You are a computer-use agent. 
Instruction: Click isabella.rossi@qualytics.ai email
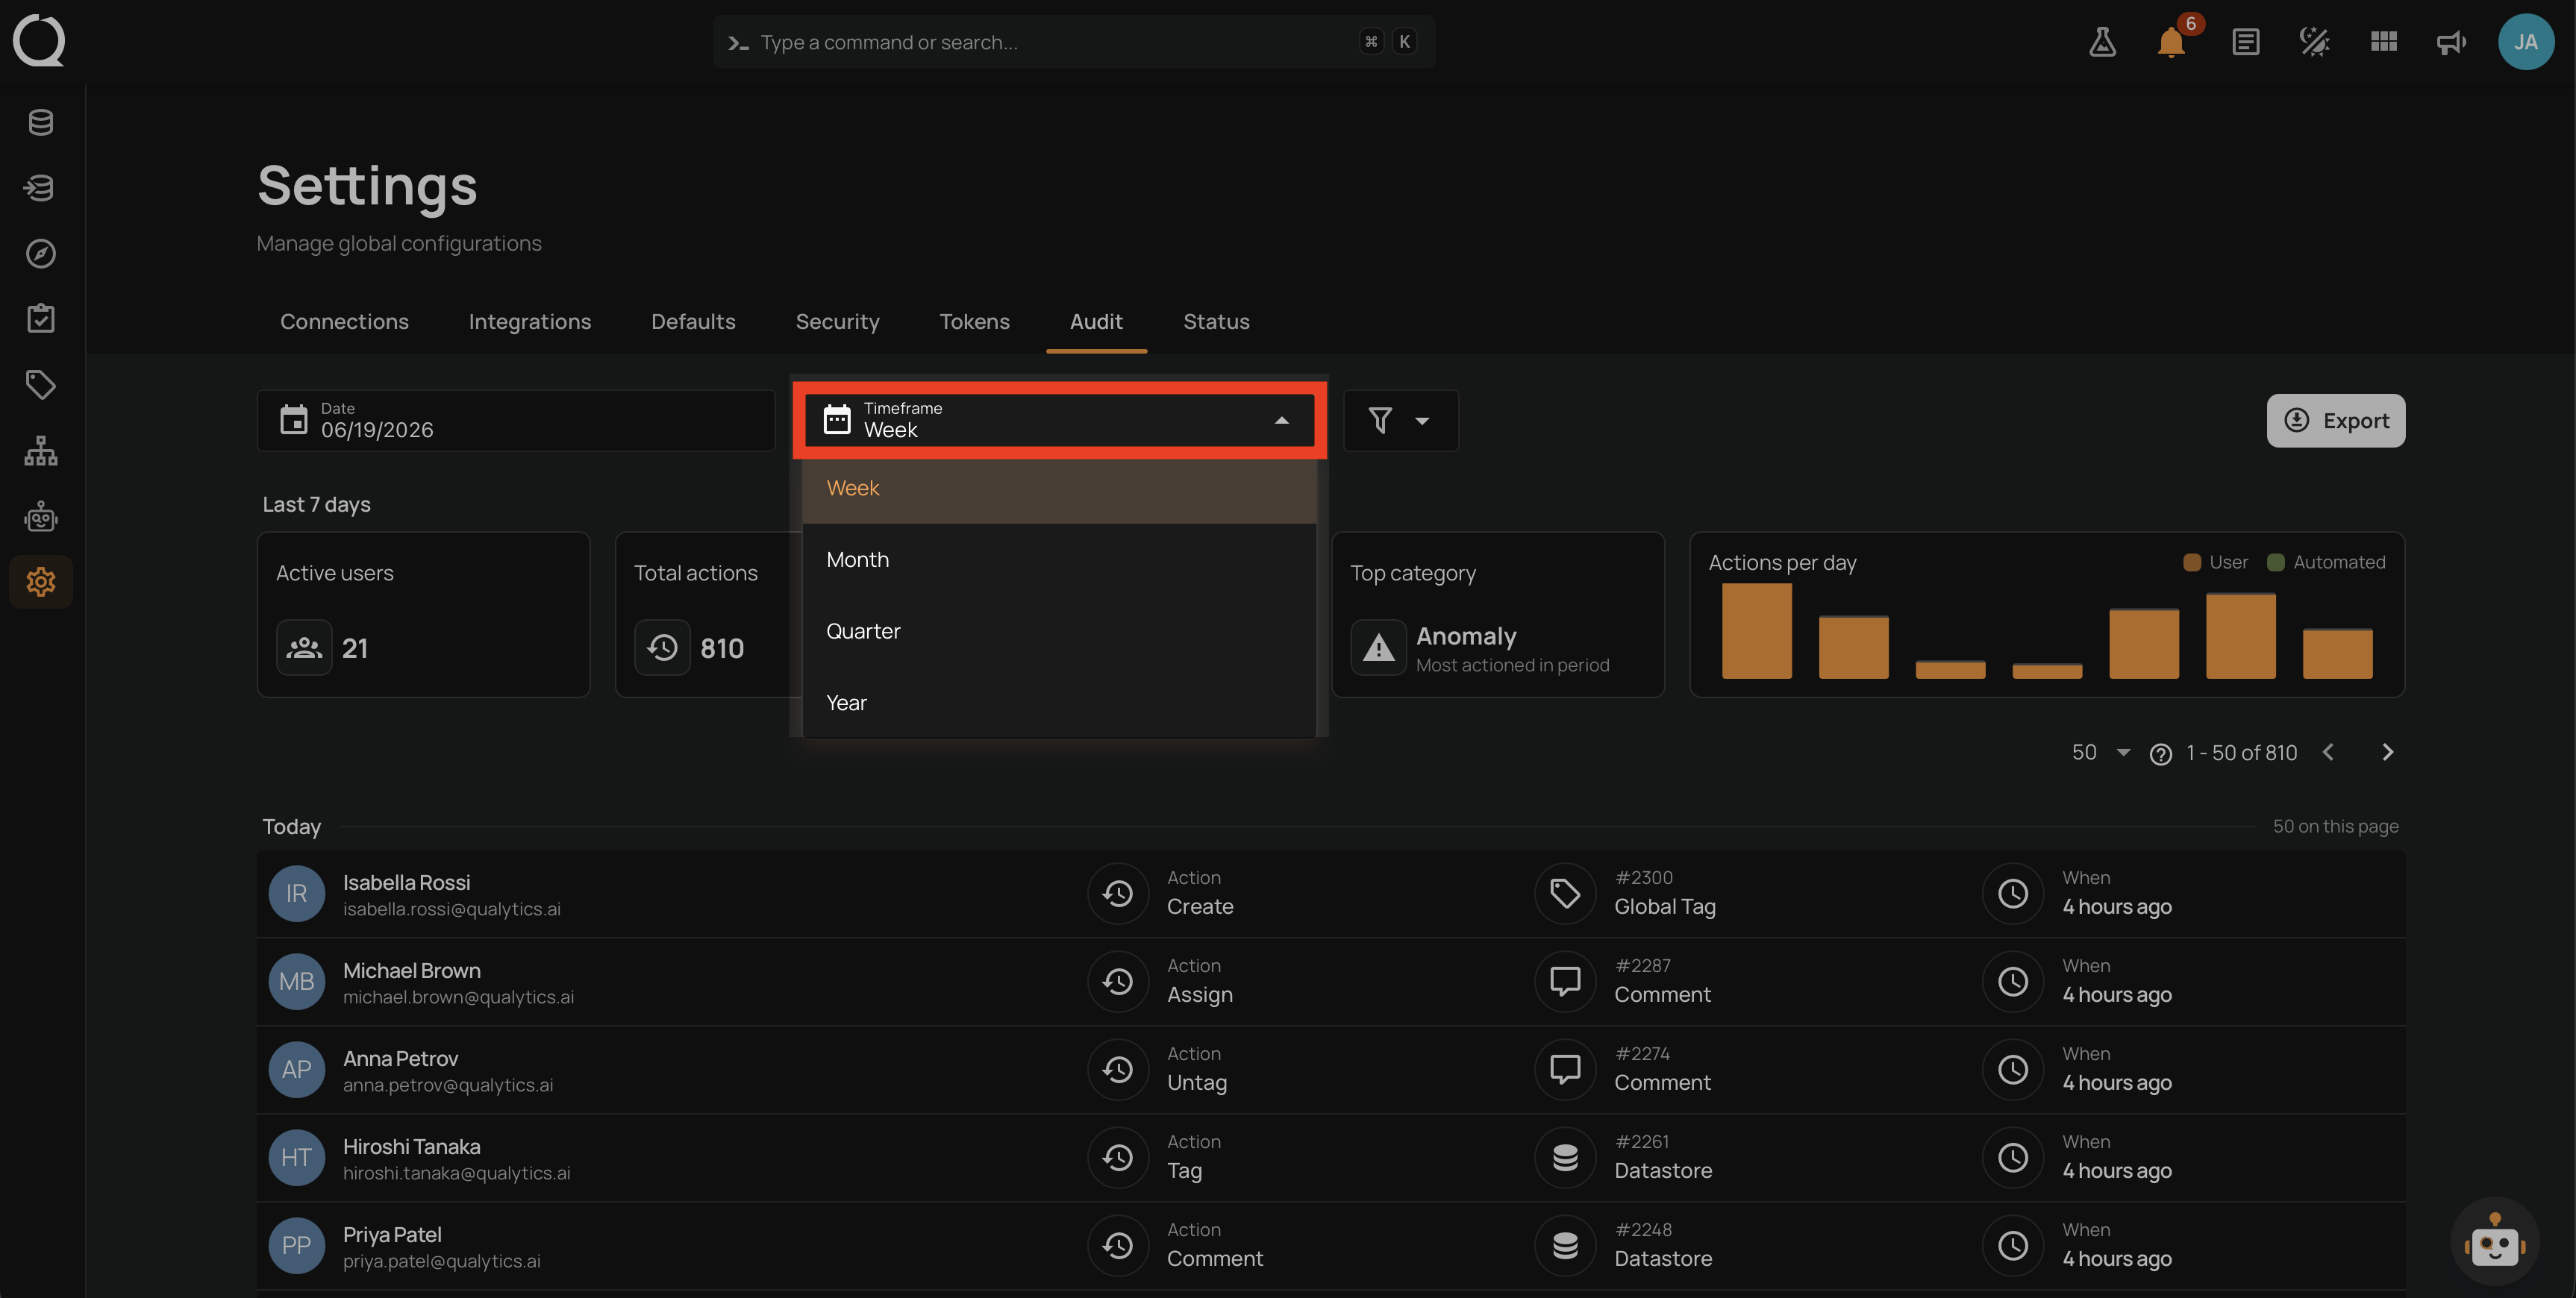point(451,909)
